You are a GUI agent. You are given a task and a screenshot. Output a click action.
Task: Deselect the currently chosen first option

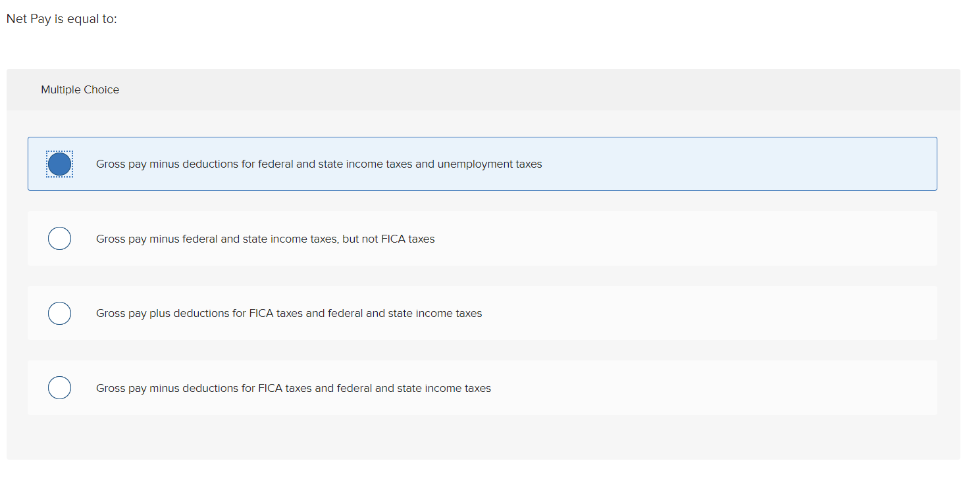click(x=59, y=164)
